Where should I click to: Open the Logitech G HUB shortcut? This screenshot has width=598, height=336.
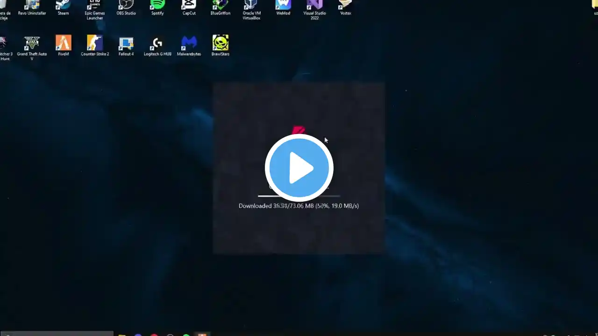pos(157,45)
